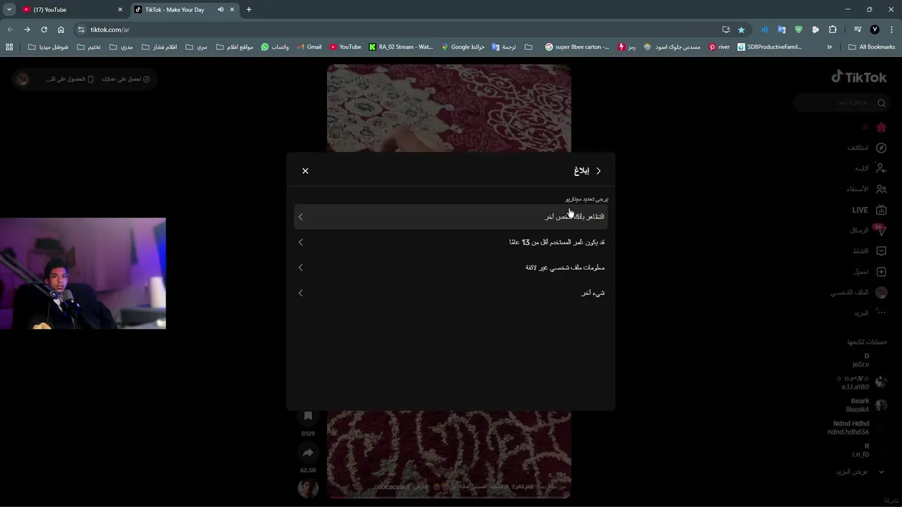Toggle the bookmark star in address bar
Viewport: 902px width, 507px height.
tap(741, 30)
